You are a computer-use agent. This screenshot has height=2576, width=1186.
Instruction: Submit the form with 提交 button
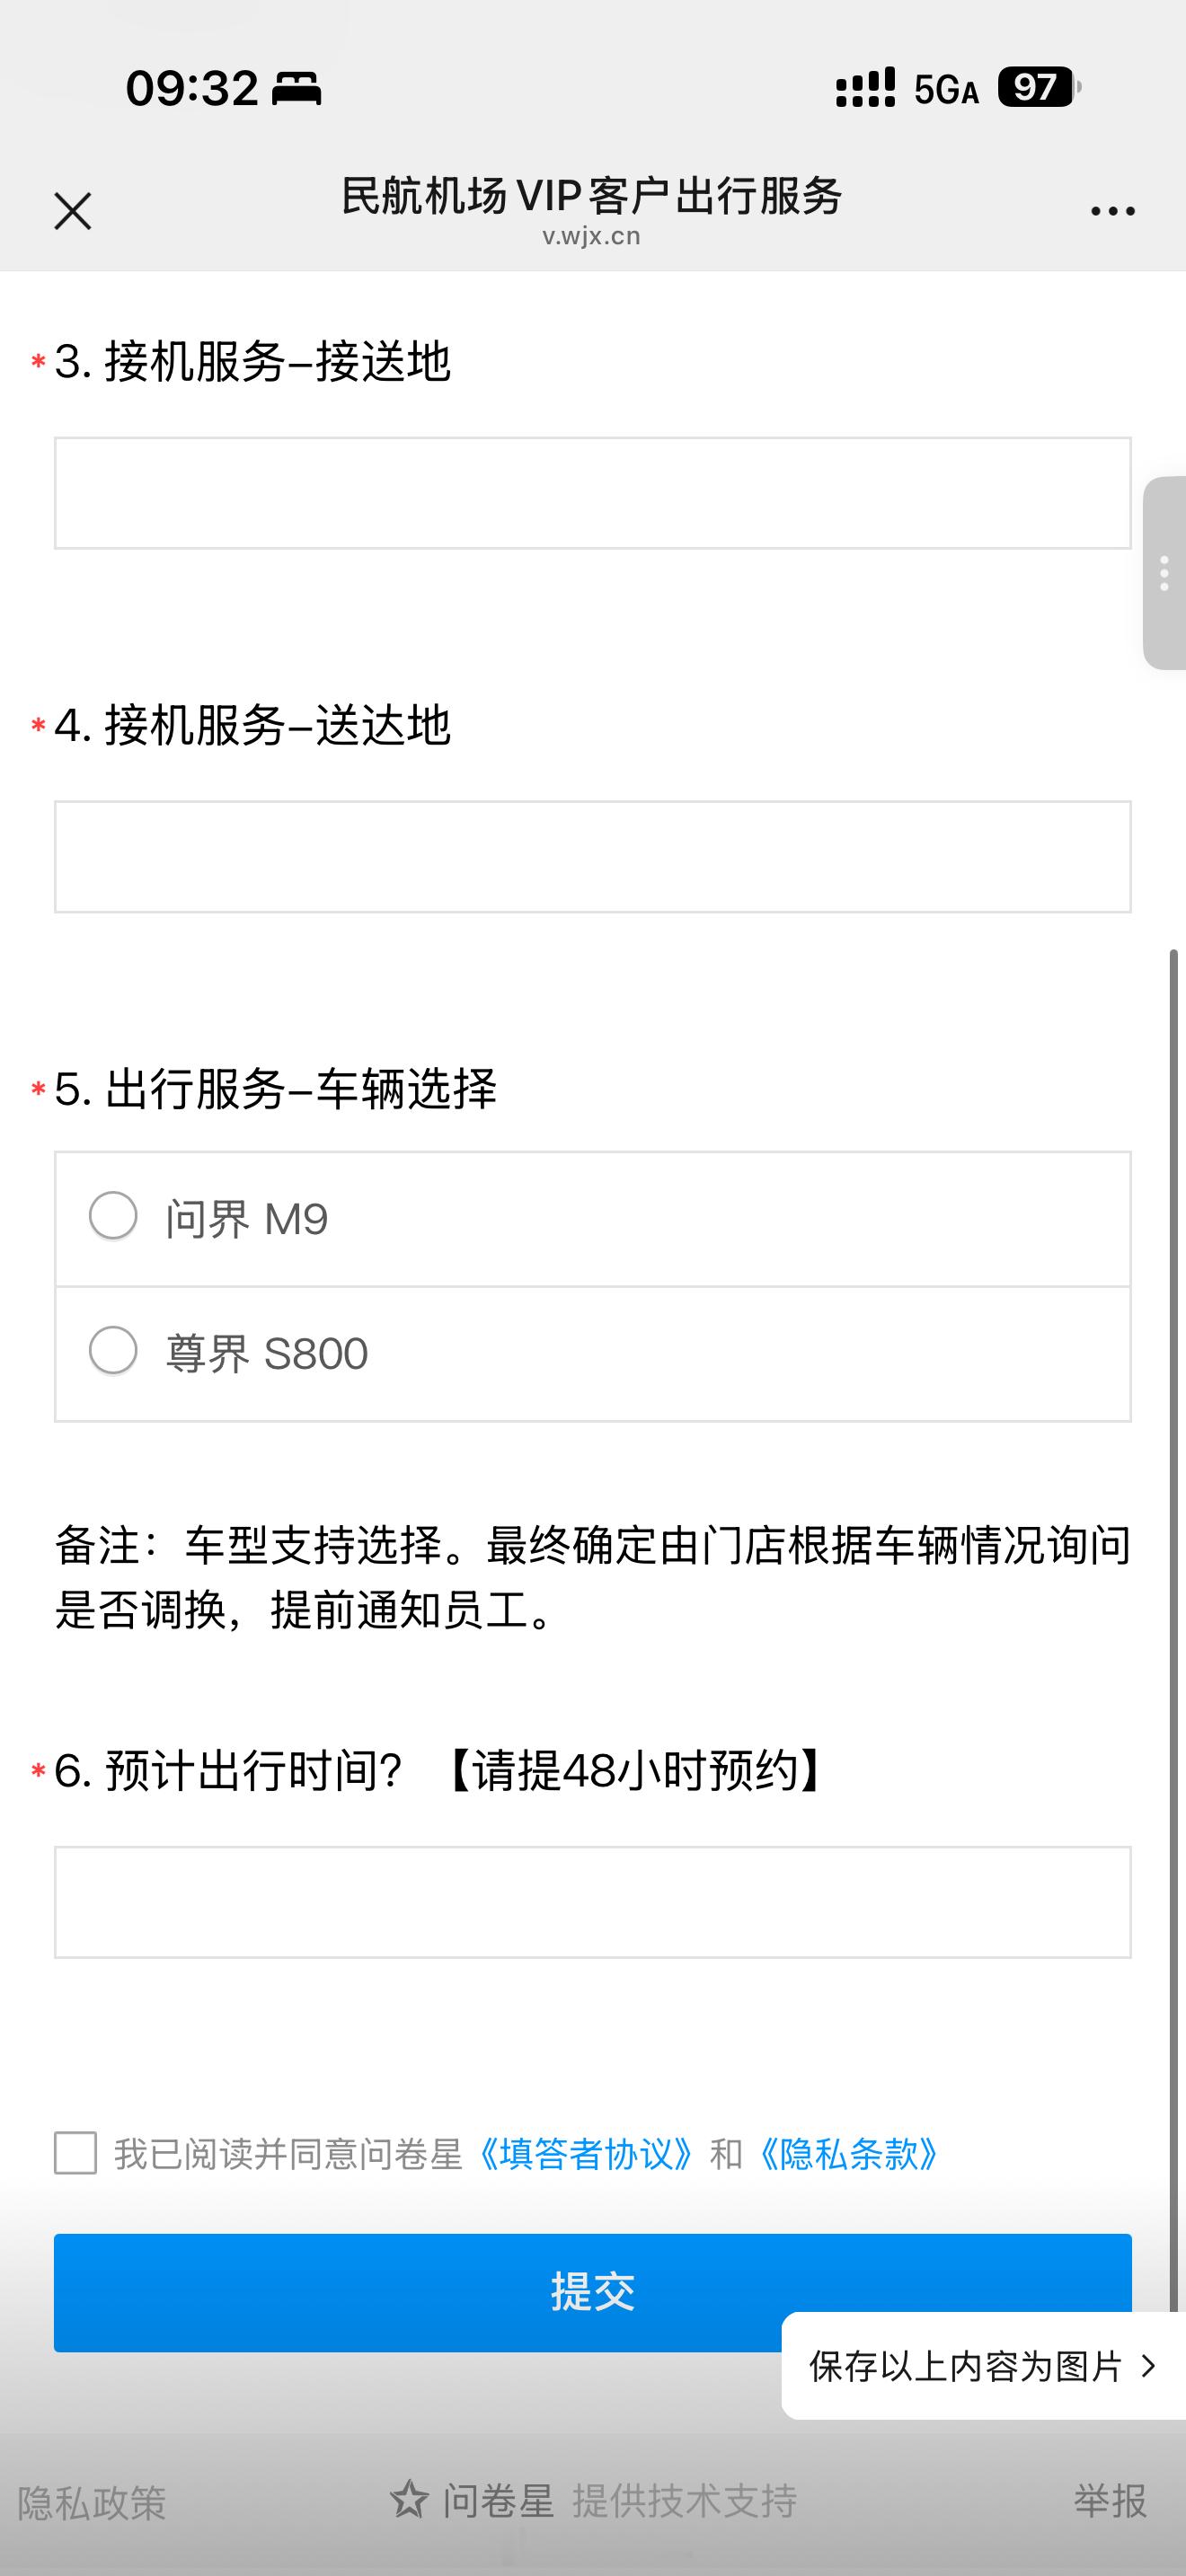click(x=592, y=2292)
